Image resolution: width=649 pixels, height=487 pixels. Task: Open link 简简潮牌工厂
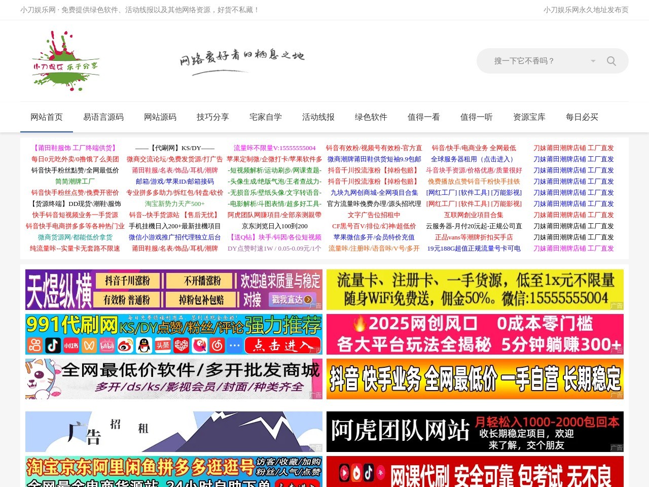[x=75, y=182]
